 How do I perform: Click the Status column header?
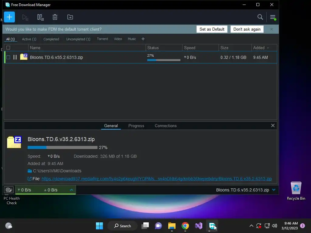(164, 48)
